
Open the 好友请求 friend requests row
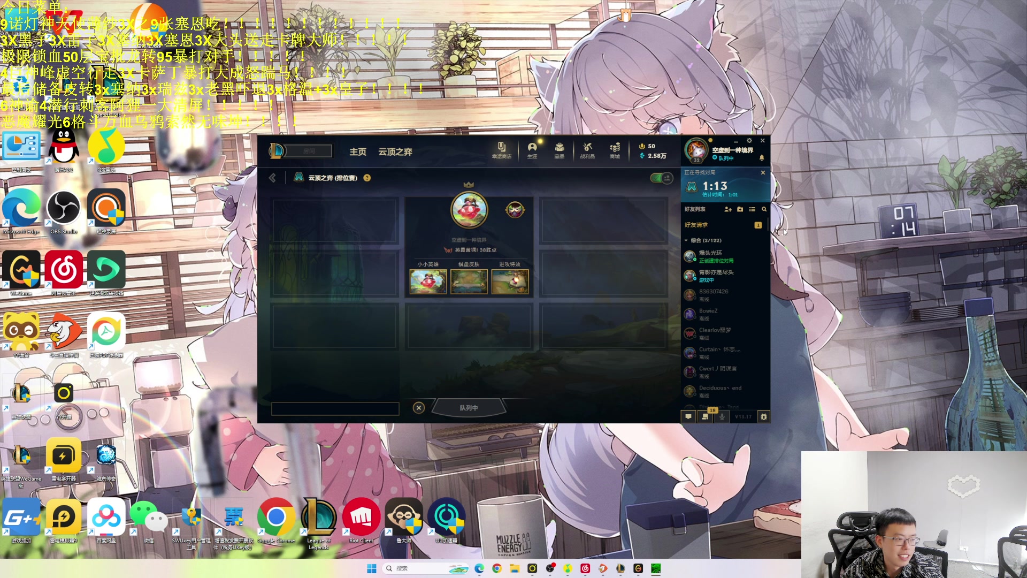[x=723, y=225]
